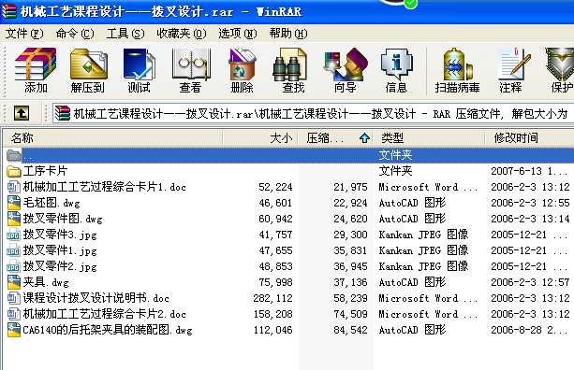This screenshot has width=574, height=370.
Task: Sort by Name (名称) column header
Action: click(112, 138)
